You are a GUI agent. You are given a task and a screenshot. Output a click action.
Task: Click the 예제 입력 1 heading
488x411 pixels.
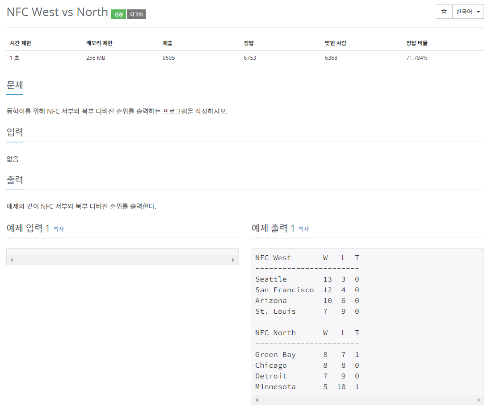pyautogui.click(x=28, y=228)
